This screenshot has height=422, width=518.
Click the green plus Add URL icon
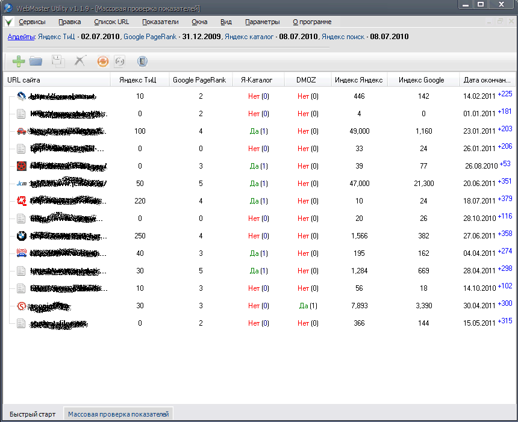coord(19,61)
